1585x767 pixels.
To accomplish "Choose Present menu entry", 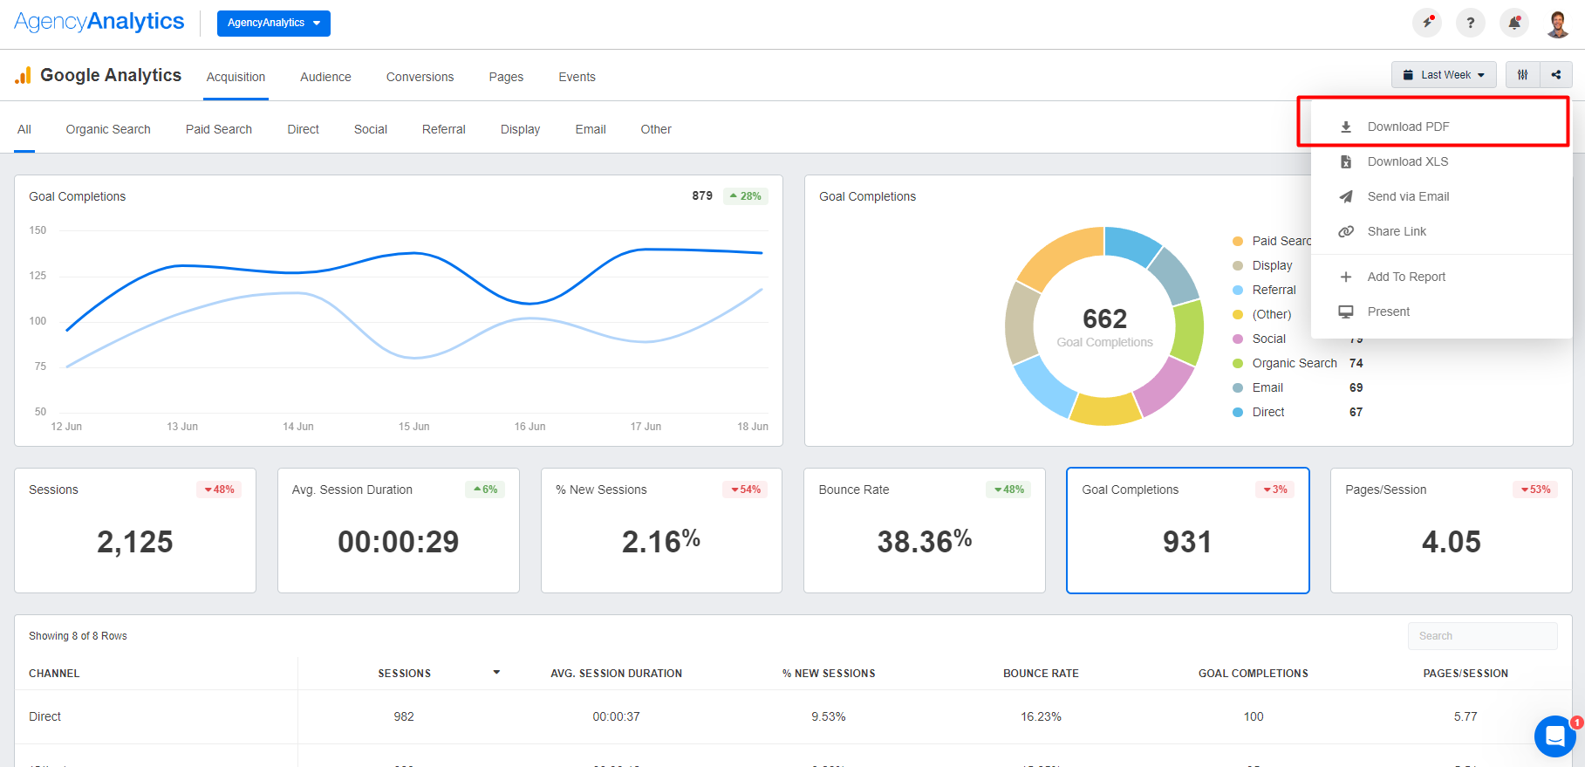I will click(x=1441, y=312).
